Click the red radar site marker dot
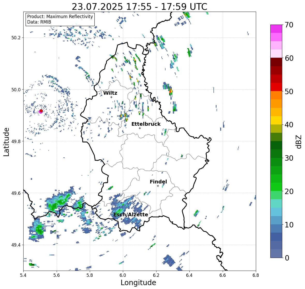Image resolution: width=305 pixels, height=289 pixels. 41,111
